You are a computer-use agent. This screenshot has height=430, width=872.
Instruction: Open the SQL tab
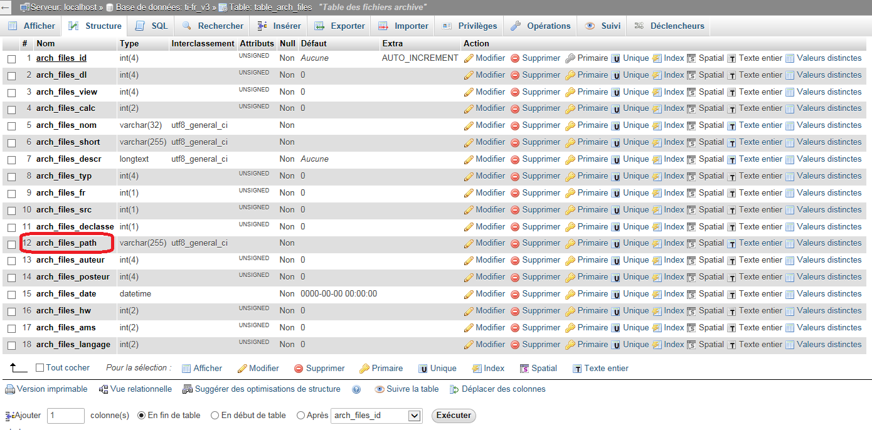tap(152, 26)
